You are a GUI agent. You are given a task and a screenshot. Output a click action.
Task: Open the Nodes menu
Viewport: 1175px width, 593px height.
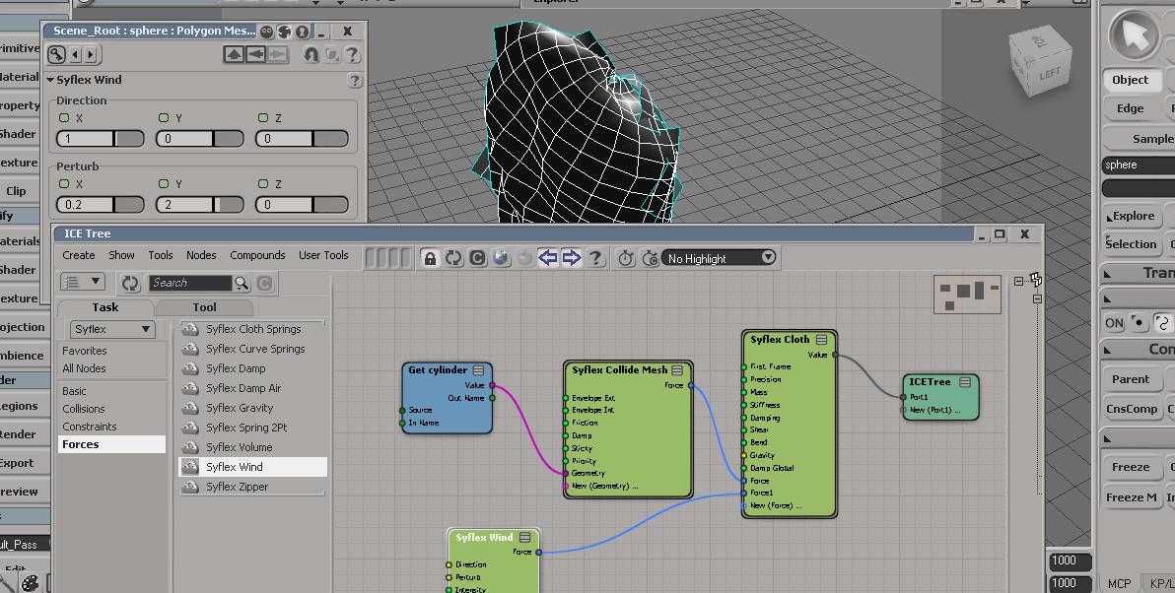[x=201, y=255]
